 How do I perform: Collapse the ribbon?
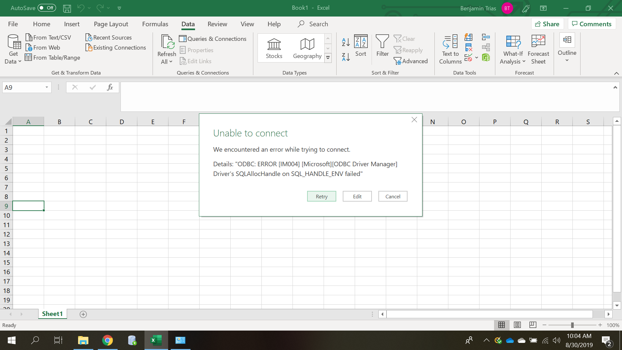tap(616, 73)
